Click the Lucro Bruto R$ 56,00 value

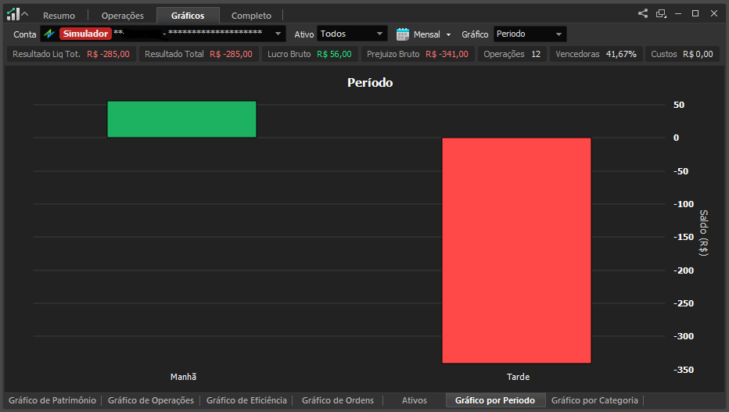(x=334, y=54)
